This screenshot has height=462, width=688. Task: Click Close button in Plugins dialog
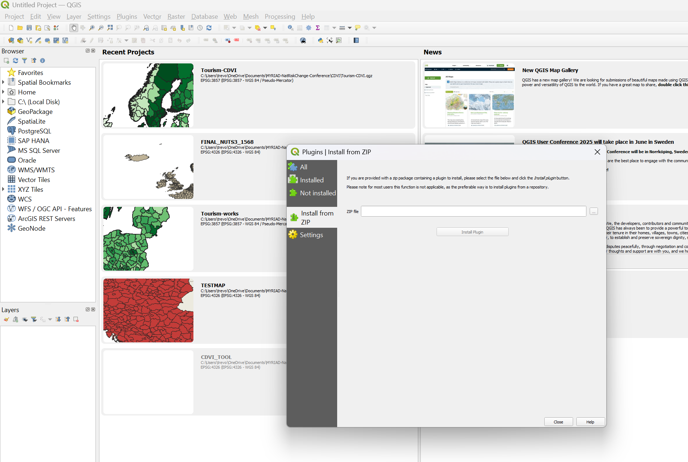tap(558, 422)
